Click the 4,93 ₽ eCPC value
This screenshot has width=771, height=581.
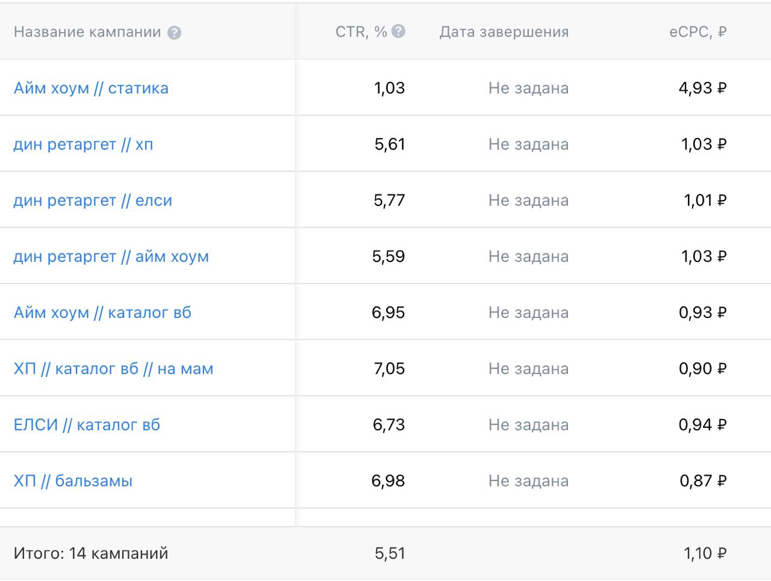(x=702, y=88)
